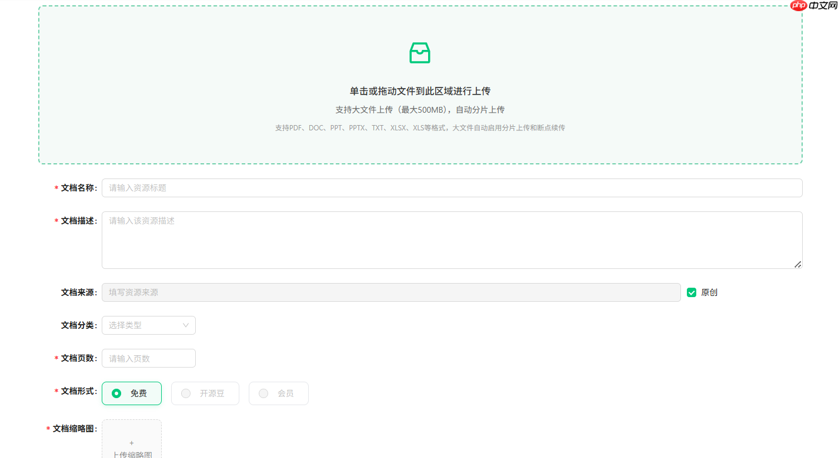838x458 pixels.
Task: Select the 会员 payment option
Action: tap(278, 393)
